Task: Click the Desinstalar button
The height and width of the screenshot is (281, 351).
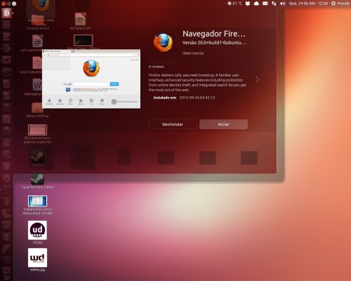Action: coord(173,124)
